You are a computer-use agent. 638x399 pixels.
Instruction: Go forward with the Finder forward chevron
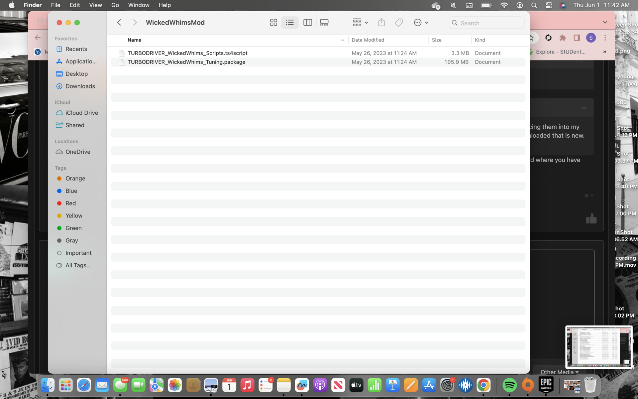coord(135,22)
